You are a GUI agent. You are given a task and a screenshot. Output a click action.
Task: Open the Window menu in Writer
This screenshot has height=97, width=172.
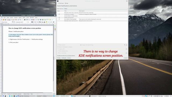click(32, 18)
